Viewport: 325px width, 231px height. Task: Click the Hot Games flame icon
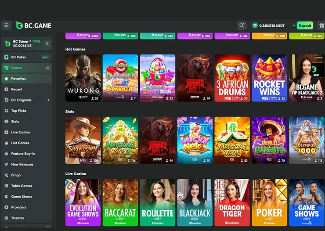tap(7, 143)
